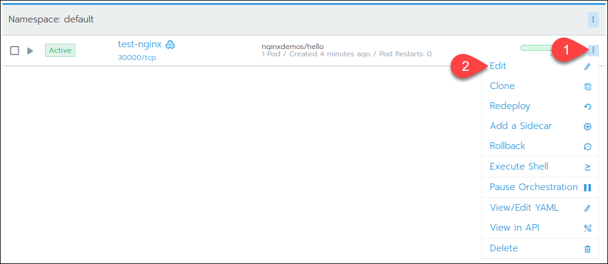Click the clipboard icon beside Clone
The height and width of the screenshot is (264, 608).
coord(587,87)
